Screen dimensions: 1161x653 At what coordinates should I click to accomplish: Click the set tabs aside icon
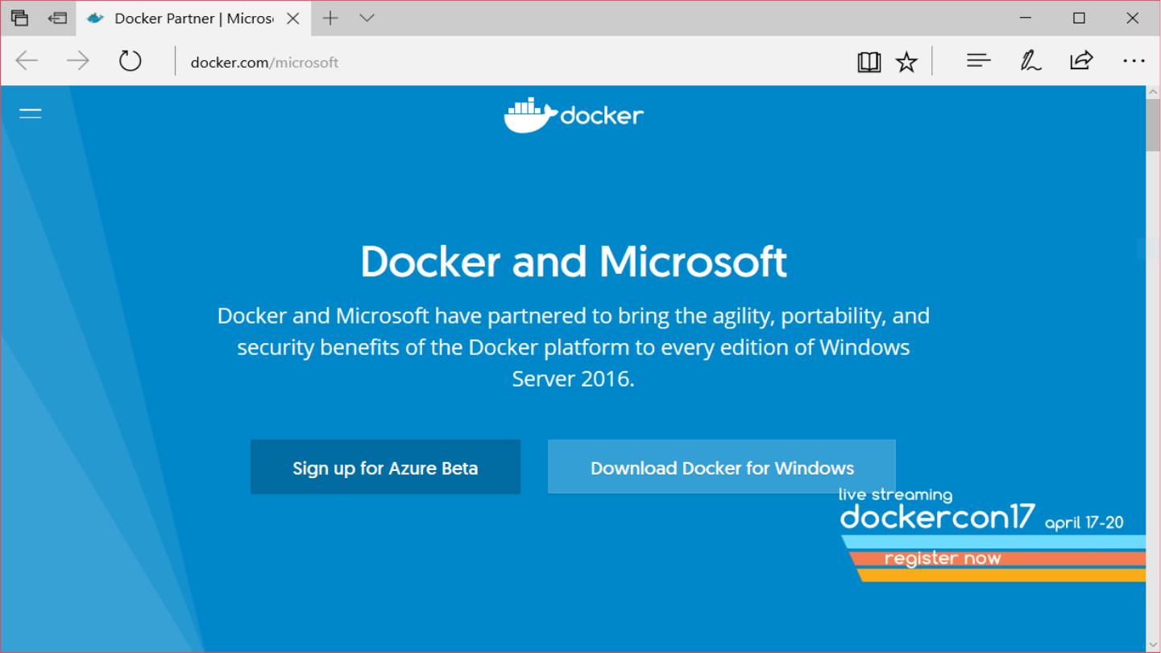coord(57,18)
